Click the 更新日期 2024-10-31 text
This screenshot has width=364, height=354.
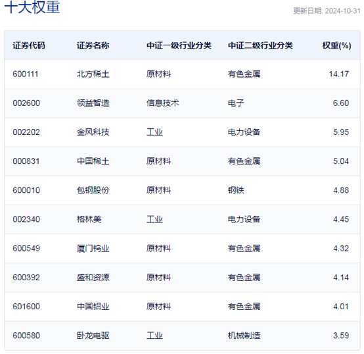(x=327, y=11)
